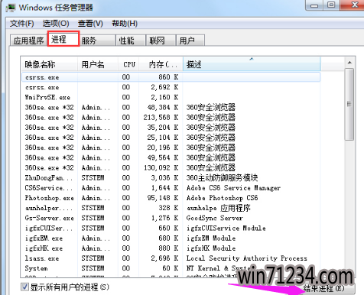Screen dimensions: 364x295
Task: Click the process list scrollbar thumb
Action: click(349, 104)
